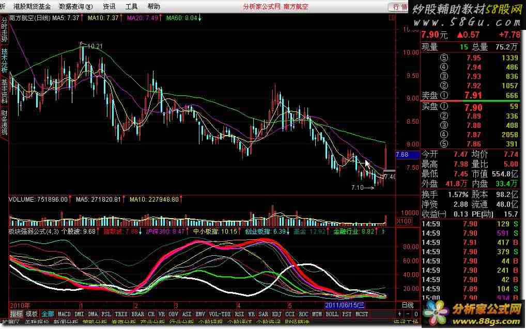Image resolution: width=526 pixels, height=329 pixels.
Task: Click the tick row with volume 591
Action: 470,233
